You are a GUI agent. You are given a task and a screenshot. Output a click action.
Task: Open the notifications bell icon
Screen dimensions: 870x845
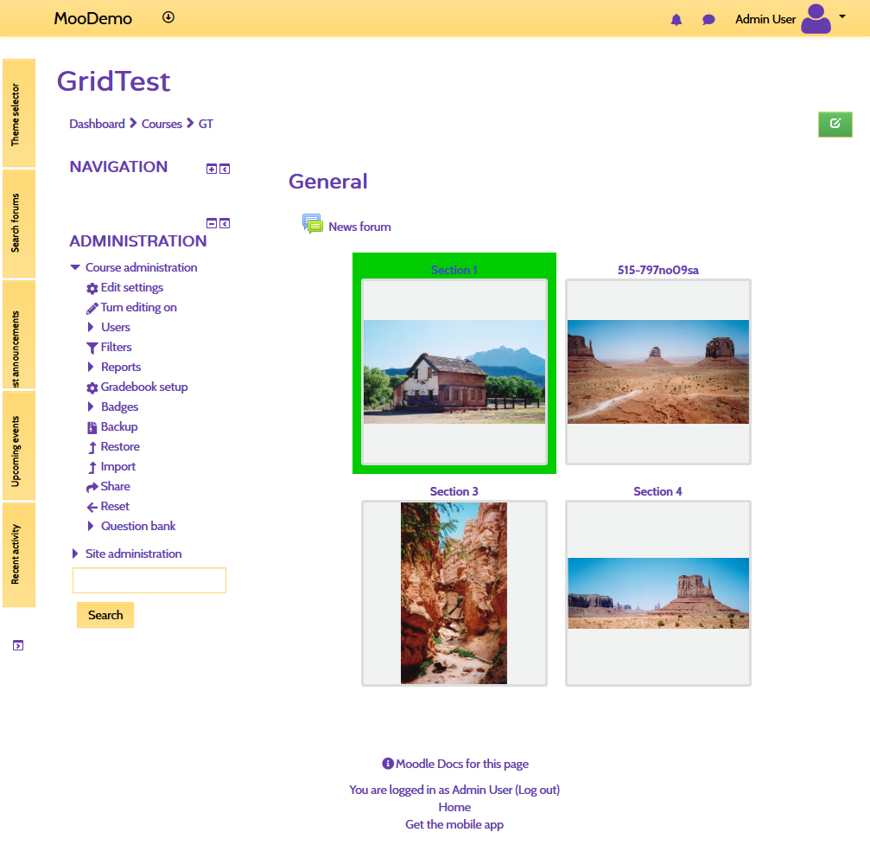676,20
